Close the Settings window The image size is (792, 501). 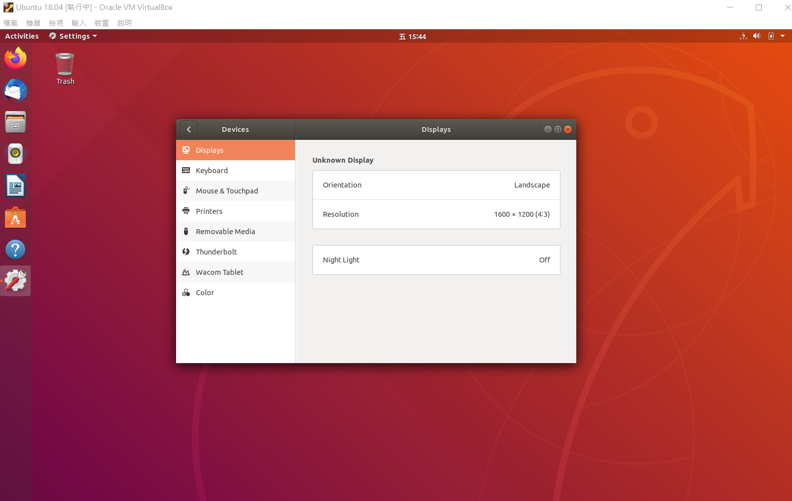(568, 129)
